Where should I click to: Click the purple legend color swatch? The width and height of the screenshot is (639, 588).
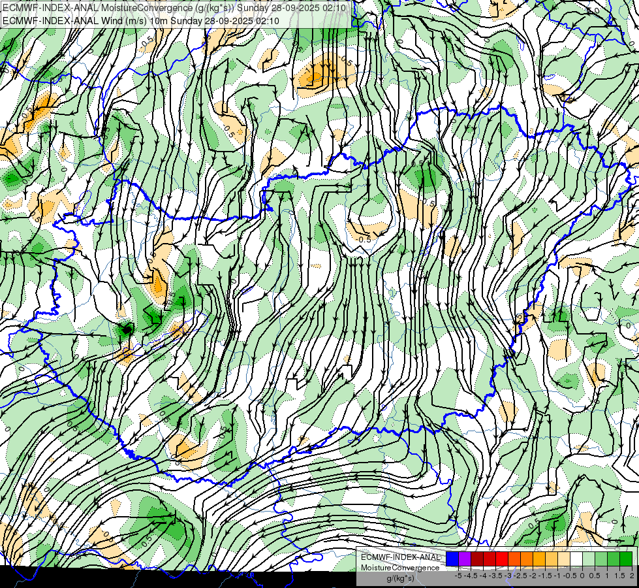(465, 559)
